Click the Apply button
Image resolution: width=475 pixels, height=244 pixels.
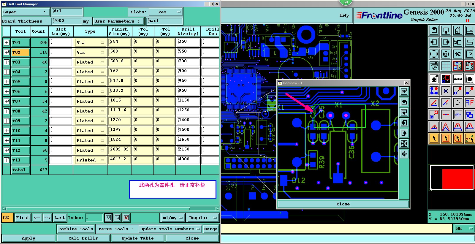[x=28, y=238]
